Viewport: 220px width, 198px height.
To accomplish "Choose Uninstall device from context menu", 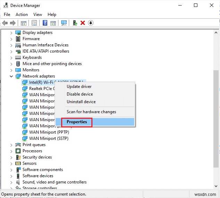I will tap(95, 102).
